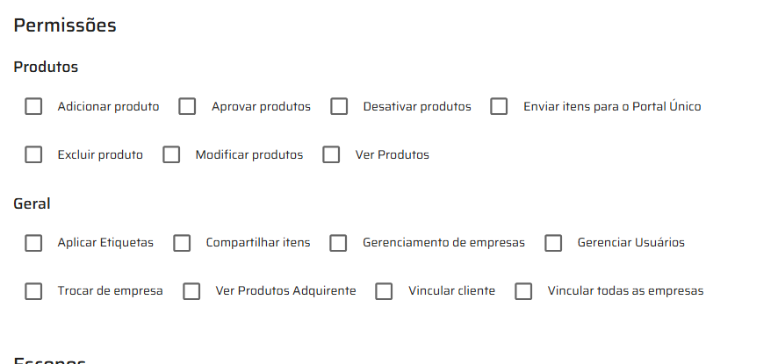Enable Compartilhar itens permission
The height and width of the screenshot is (364, 778).
tap(182, 243)
